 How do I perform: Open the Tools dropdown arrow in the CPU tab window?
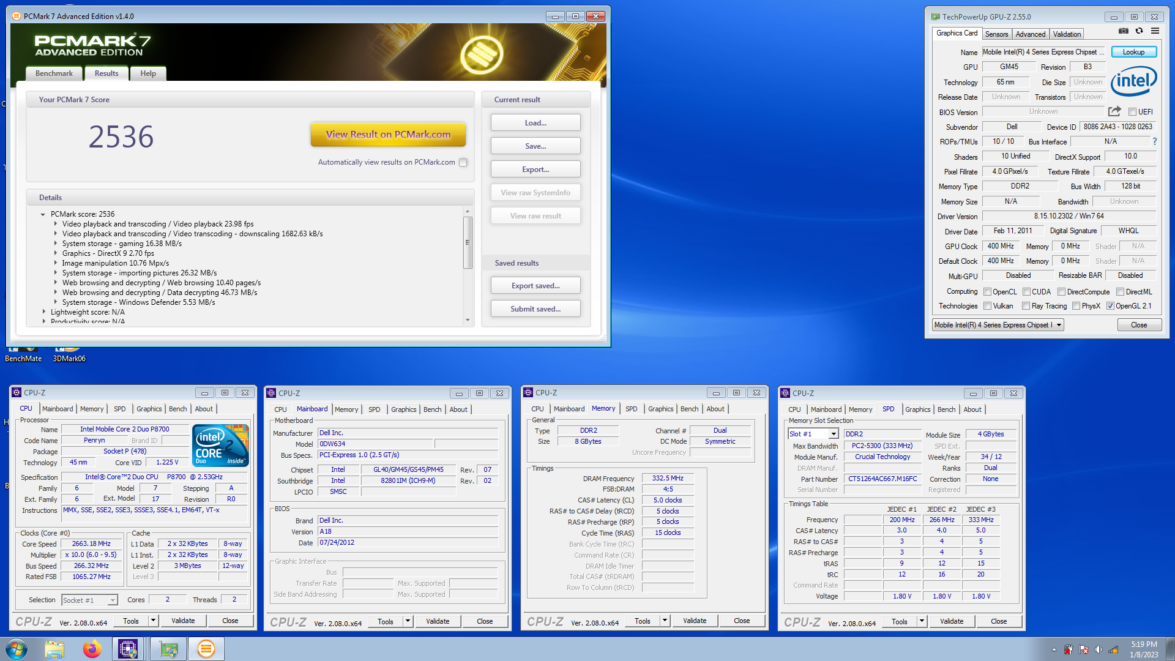[153, 621]
